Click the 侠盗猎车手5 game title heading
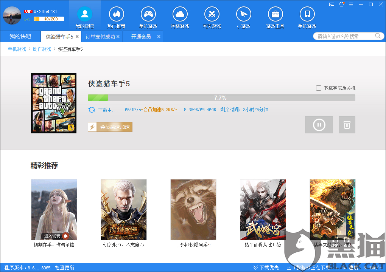The width and height of the screenshot is (386, 272). (x=109, y=84)
